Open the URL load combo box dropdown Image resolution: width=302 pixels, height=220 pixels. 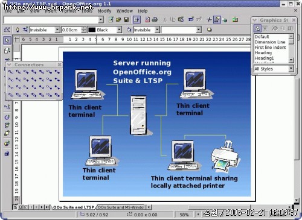coord(101,20)
